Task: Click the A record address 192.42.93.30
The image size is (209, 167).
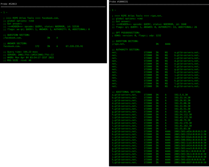Action: tap(182, 112)
